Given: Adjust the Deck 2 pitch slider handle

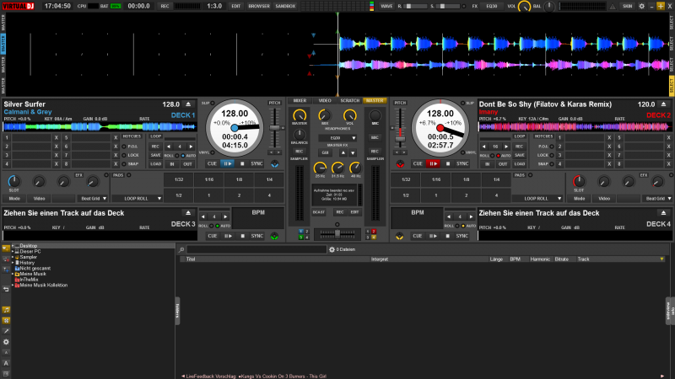Looking at the screenshot, I should click(x=400, y=138).
